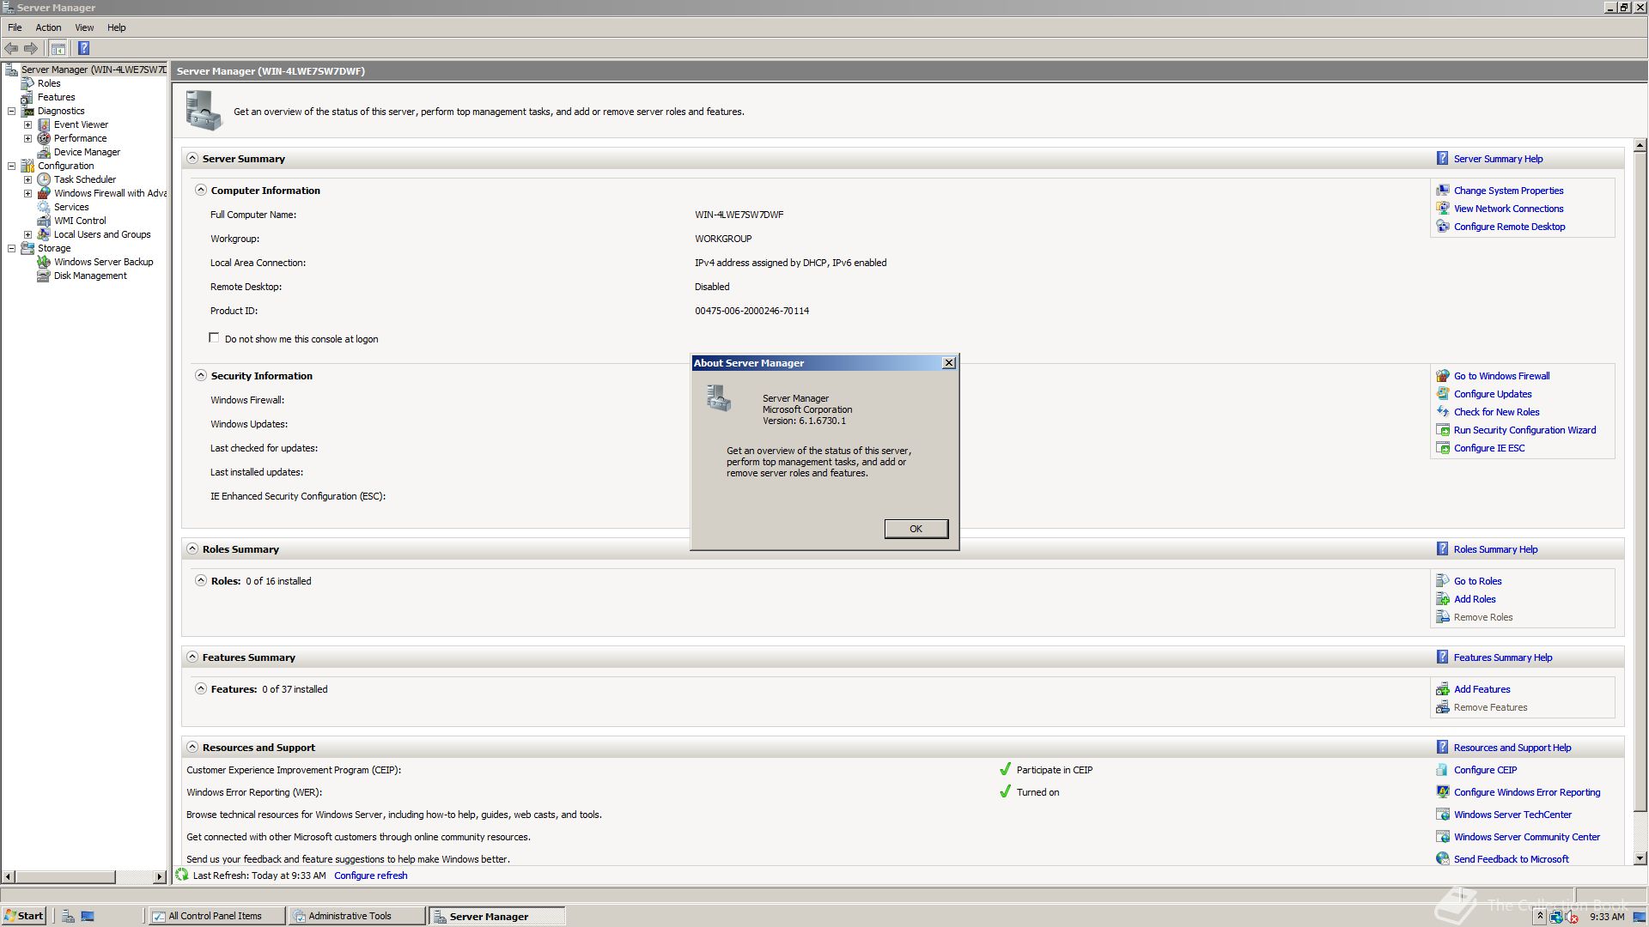Click tree pane horizontal scrollbar right arrow

coord(160,876)
